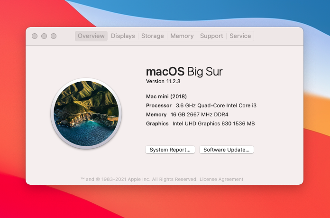Switch to the Overview tab

[91, 36]
